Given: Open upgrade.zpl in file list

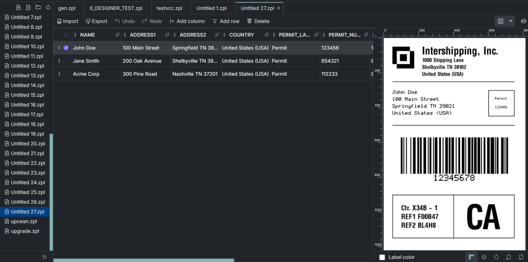Looking at the screenshot, I should coord(25,231).
